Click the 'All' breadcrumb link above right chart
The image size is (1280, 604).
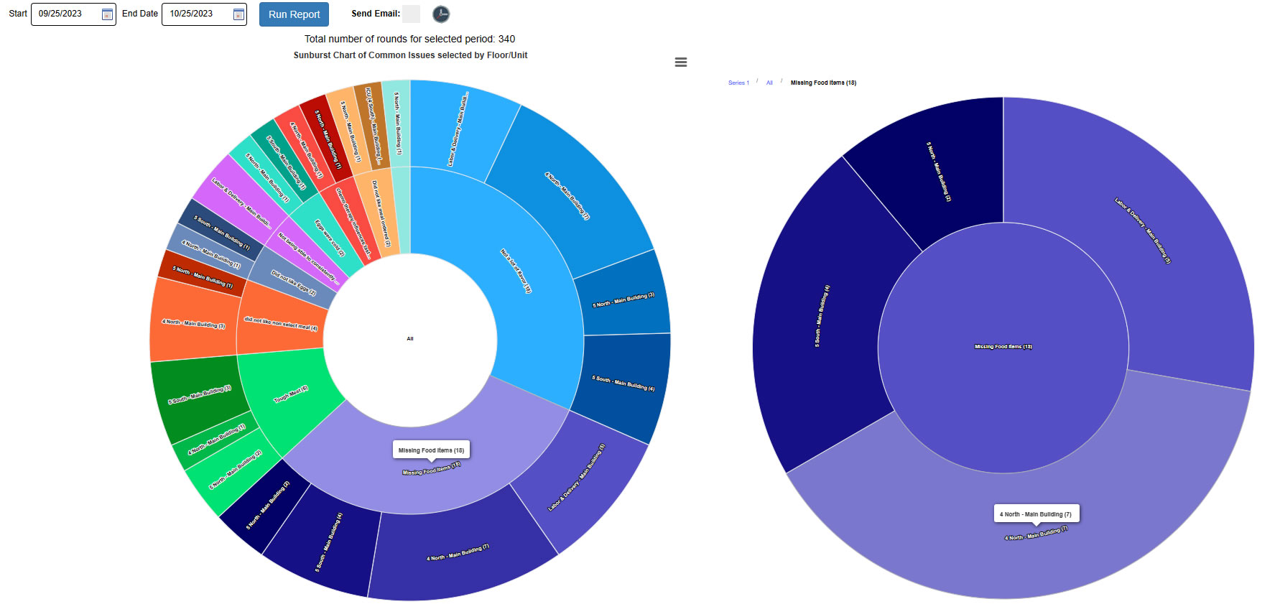[769, 83]
